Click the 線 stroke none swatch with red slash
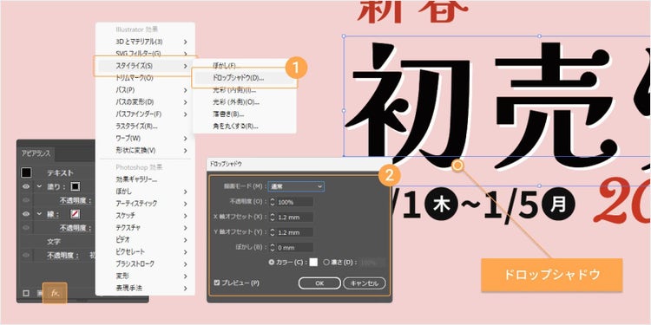 click(x=76, y=214)
